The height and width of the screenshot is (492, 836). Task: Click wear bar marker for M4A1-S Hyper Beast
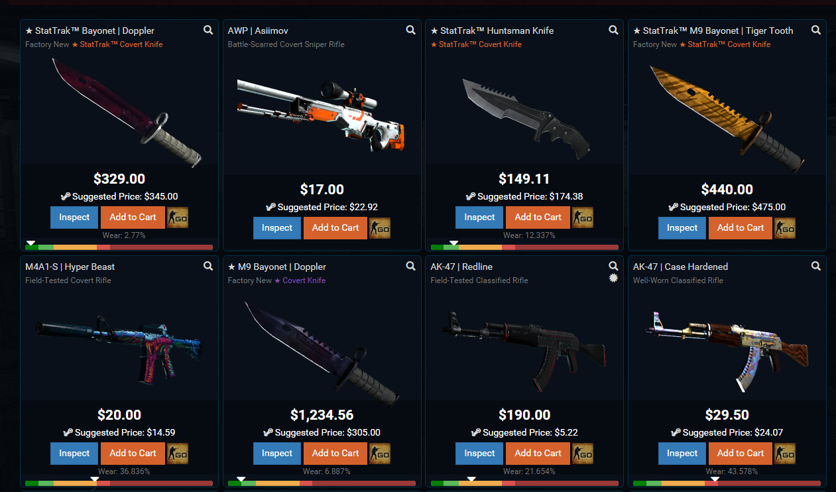95,479
